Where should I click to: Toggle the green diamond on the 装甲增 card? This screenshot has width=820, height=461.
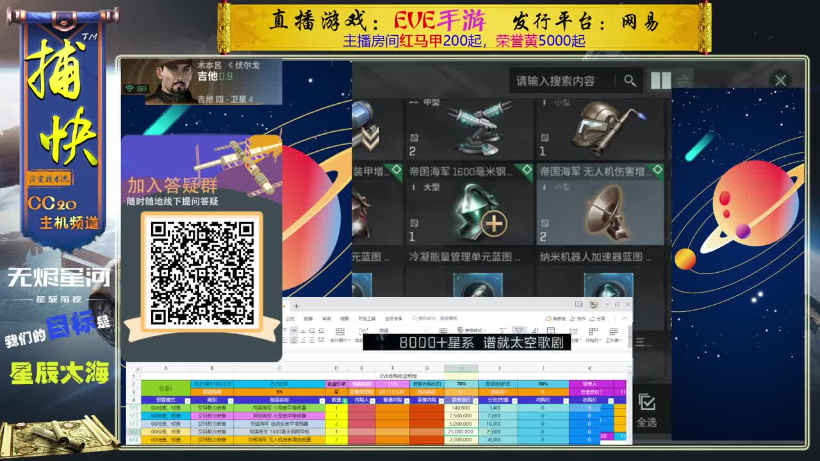click(395, 168)
